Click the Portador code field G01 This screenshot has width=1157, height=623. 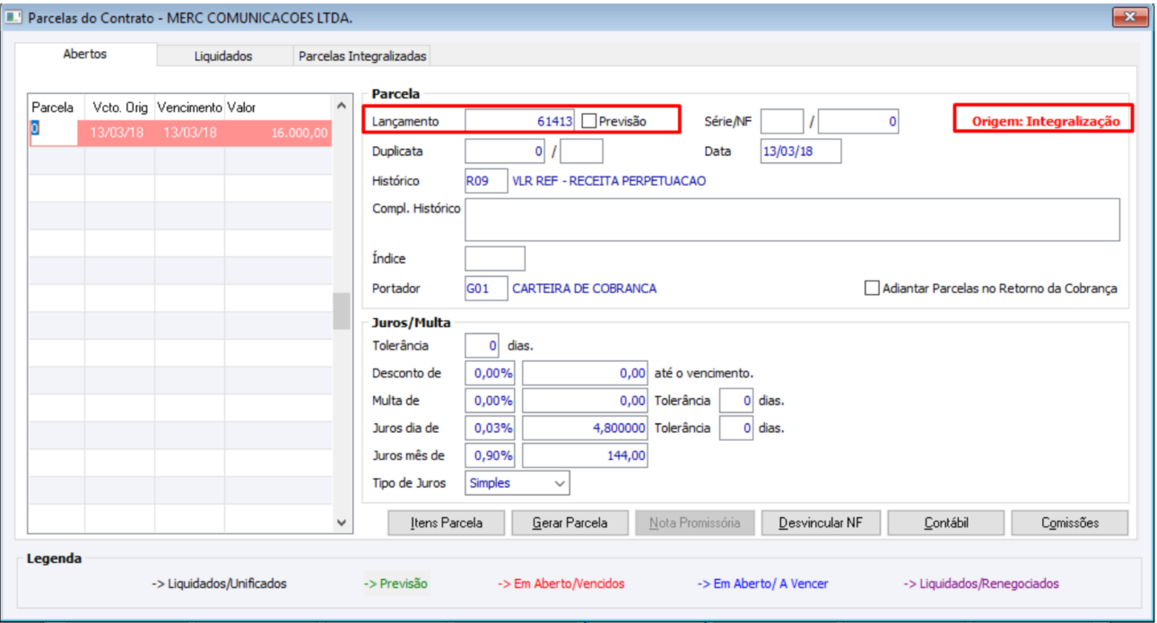click(x=486, y=289)
